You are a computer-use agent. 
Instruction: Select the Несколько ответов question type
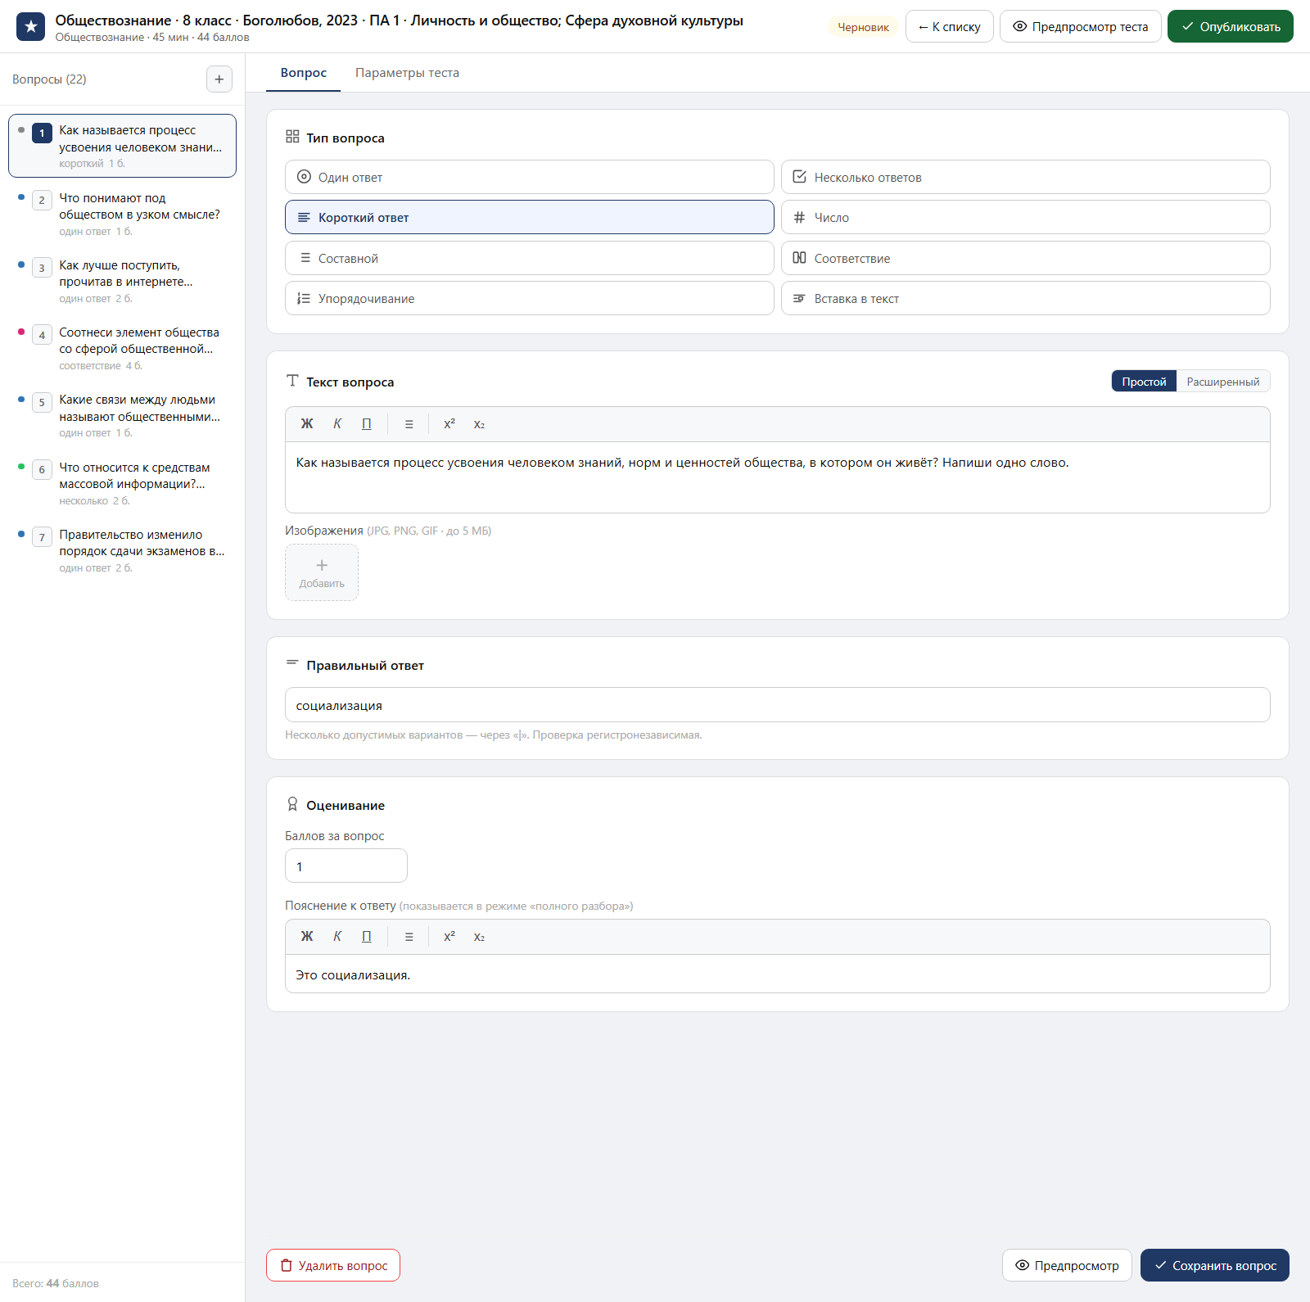coord(1025,177)
